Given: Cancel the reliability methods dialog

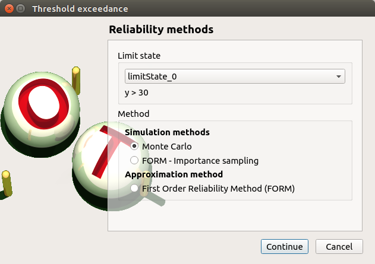Looking at the screenshot, I should 339,247.
